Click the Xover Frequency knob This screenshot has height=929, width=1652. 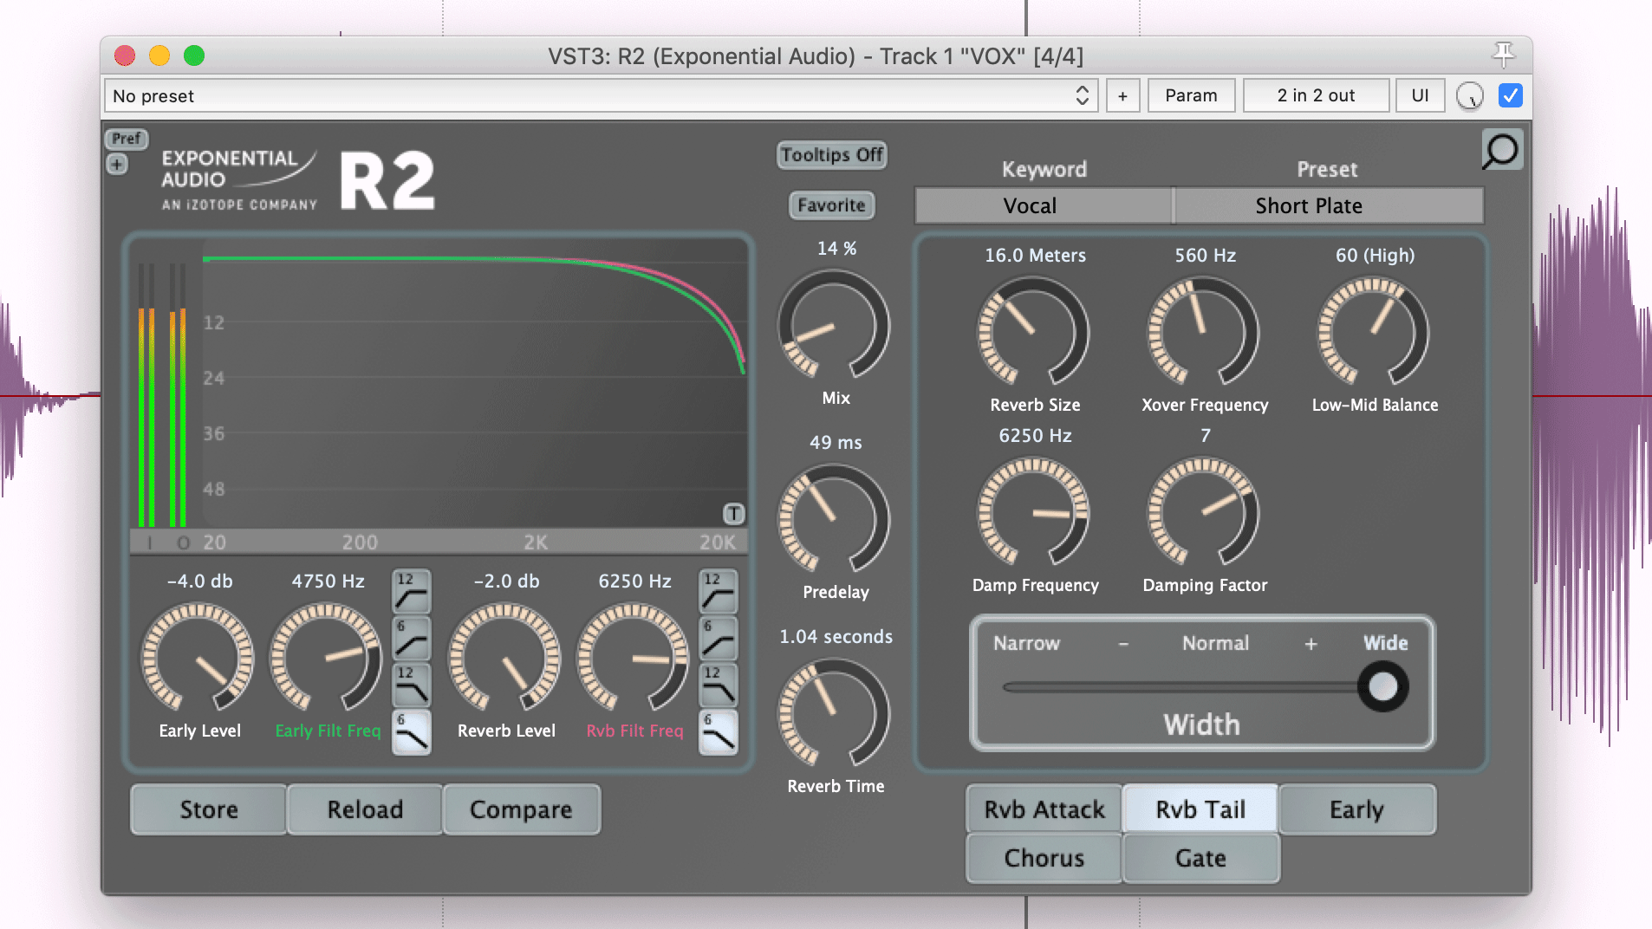click(x=1203, y=332)
